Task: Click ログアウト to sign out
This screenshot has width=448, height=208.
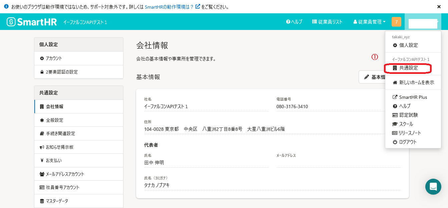Action: (x=413, y=142)
